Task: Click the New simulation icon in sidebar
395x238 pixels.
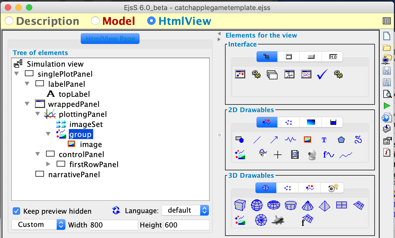Action: pos(387,36)
